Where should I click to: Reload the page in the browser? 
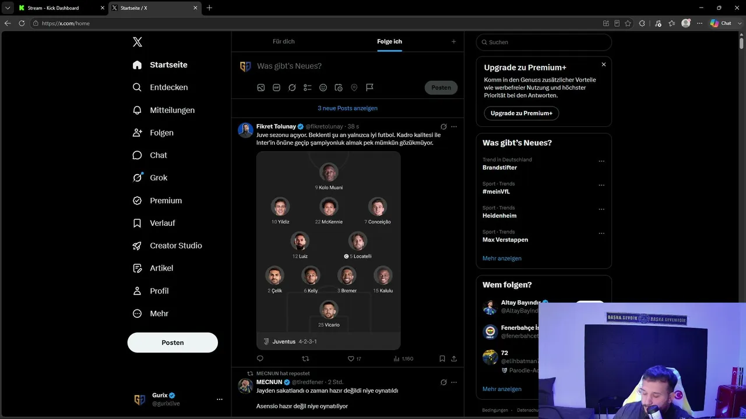[x=22, y=23]
